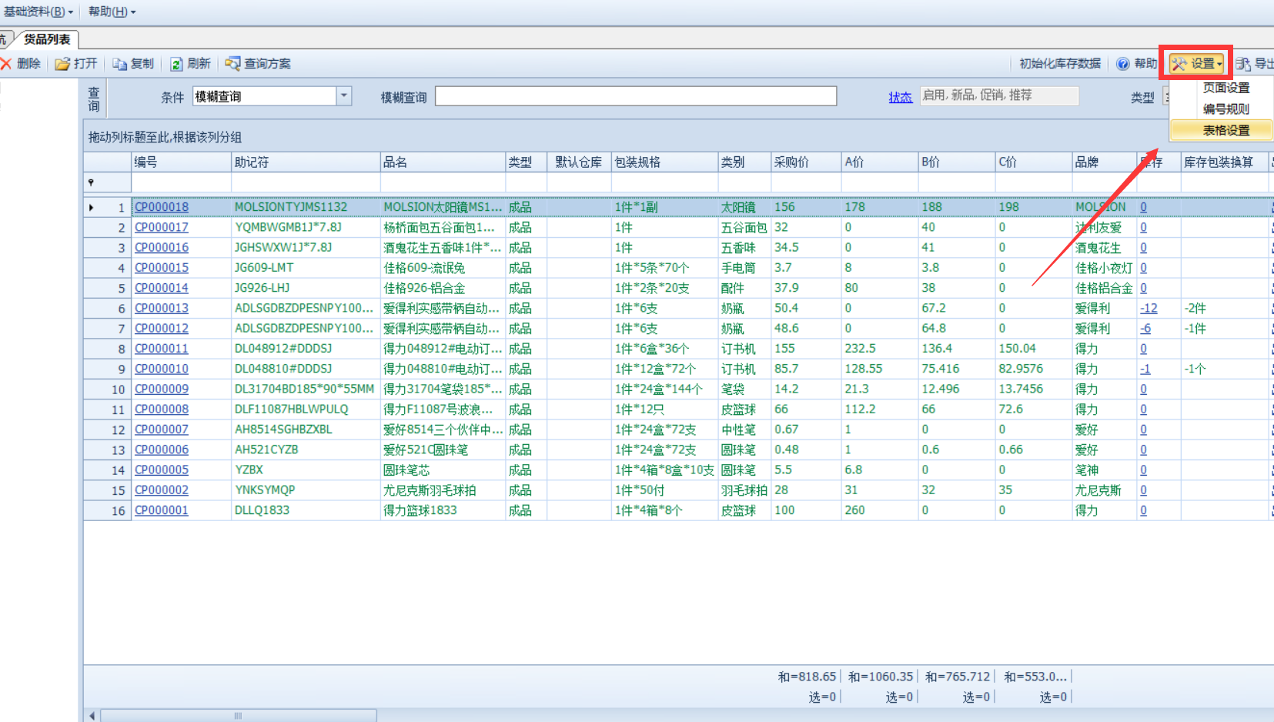The height and width of the screenshot is (722, 1274).
Task: Click the settings wrench icon
Action: 1179,64
